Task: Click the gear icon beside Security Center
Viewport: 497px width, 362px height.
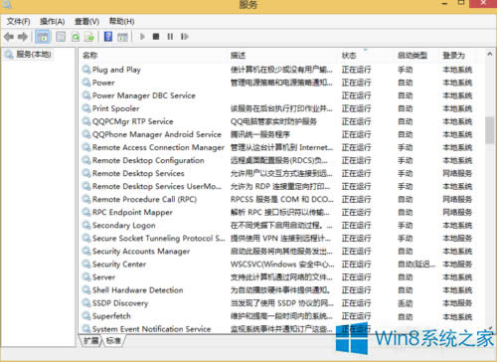Action: coord(86,265)
